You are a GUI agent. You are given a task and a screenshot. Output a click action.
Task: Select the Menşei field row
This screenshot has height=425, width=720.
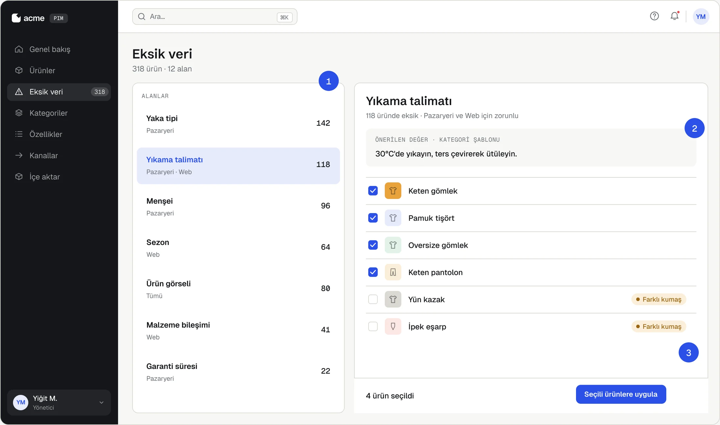point(238,207)
